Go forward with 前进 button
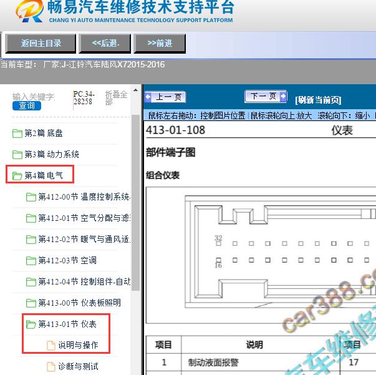The image size is (376, 375). point(160,44)
